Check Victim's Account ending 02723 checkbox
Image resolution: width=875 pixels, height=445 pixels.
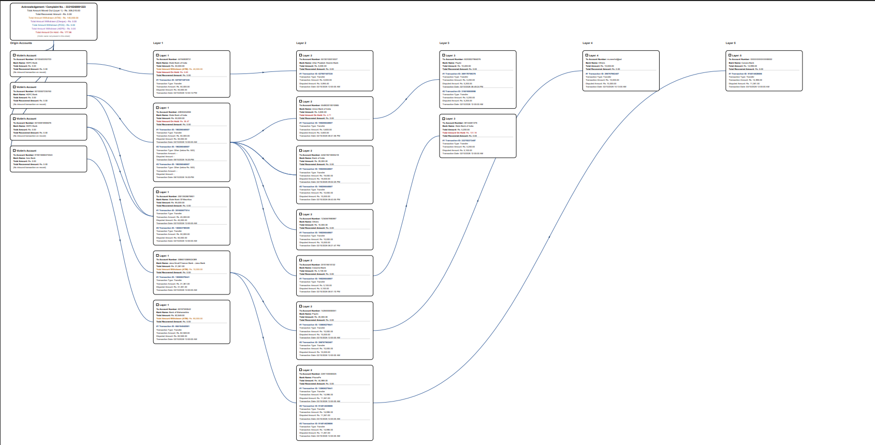point(14,55)
